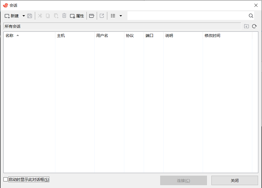Close the 会话 dialog window
This screenshot has height=188, width=262.
coord(256,5)
